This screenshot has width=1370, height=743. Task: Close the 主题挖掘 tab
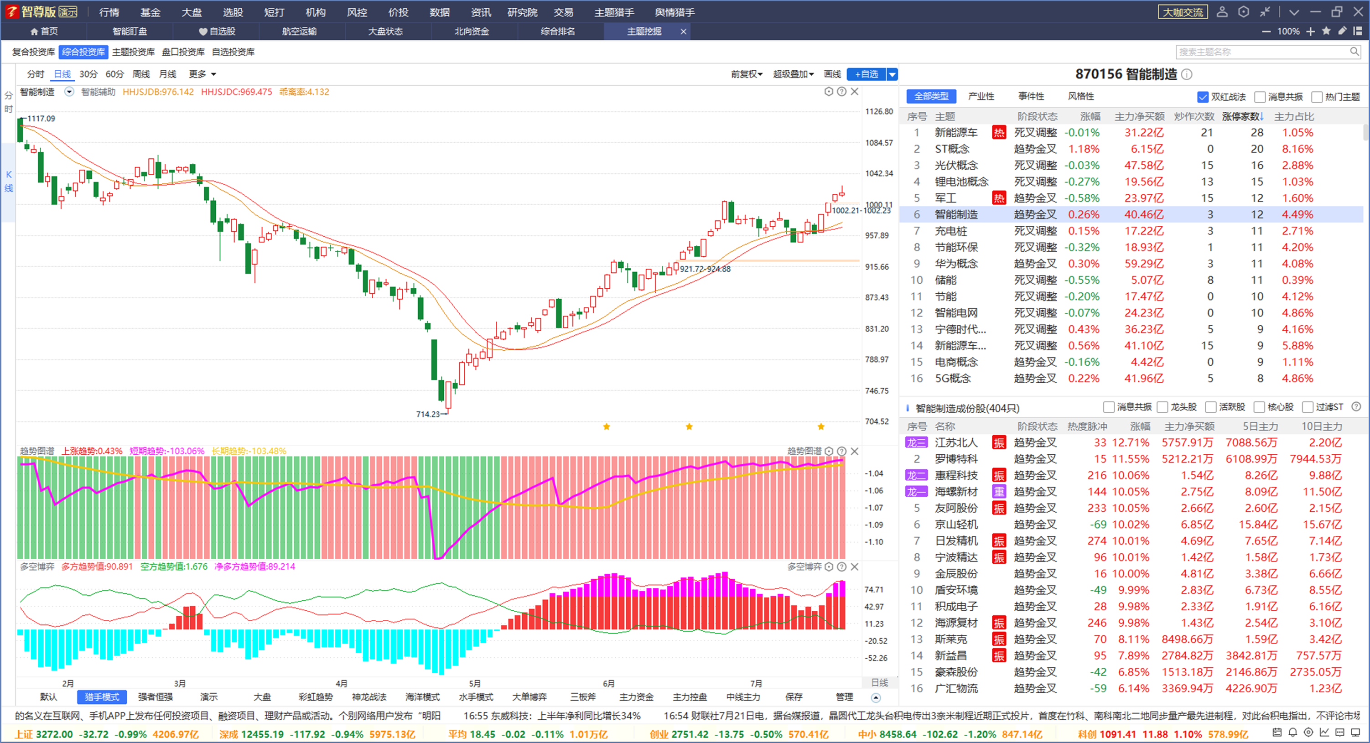[x=684, y=31]
